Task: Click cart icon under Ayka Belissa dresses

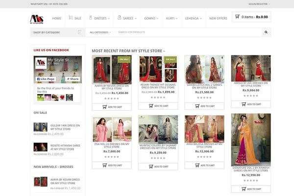Action: pyautogui.click(x=197, y=165)
